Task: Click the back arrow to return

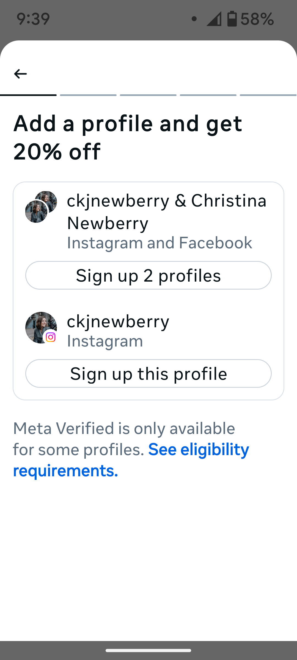Action: click(x=20, y=73)
